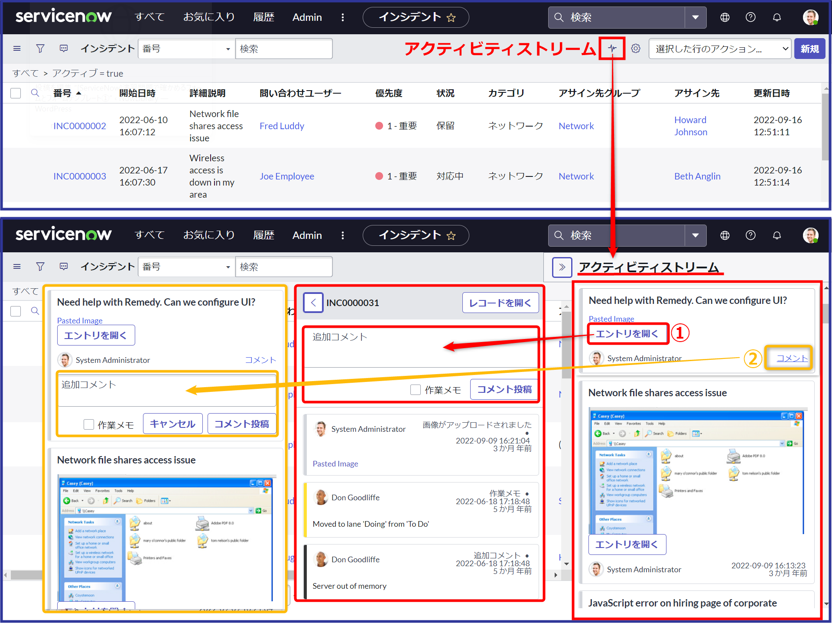Open the activity stream via the pulse icon

pos(612,49)
